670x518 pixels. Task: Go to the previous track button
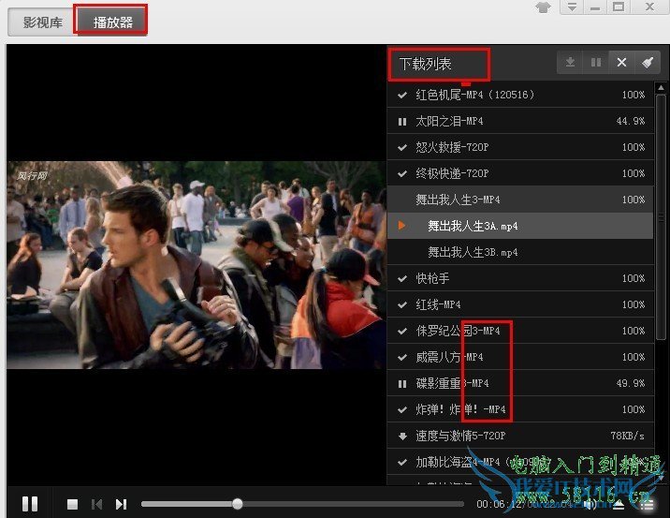point(97,504)
